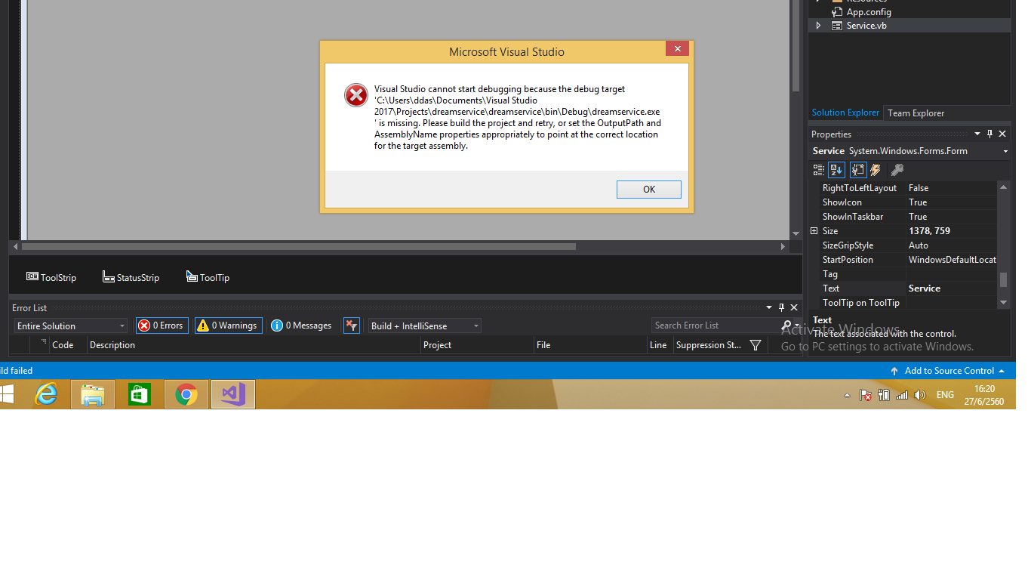1031x580 pixels.
Task: Switch Properties to Categorized view
Action: (819, 170)
